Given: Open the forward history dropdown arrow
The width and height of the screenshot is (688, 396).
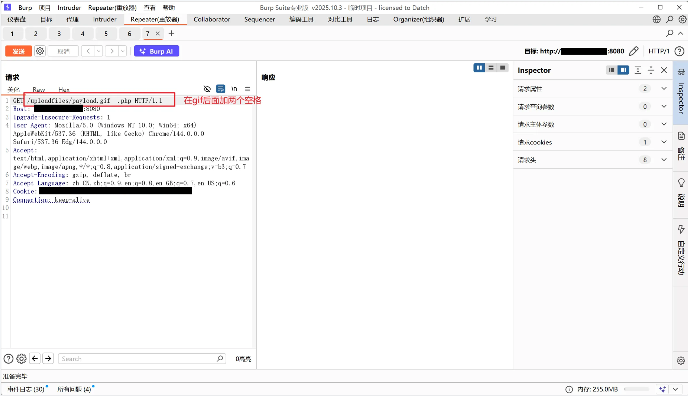Looking at the screenshot, I should click(123, 51).
